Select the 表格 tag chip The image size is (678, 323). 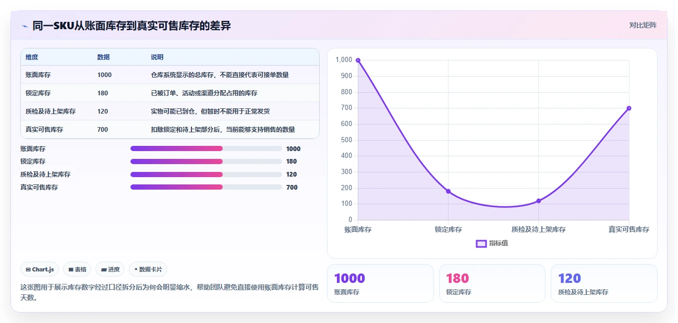pos(77,269)
